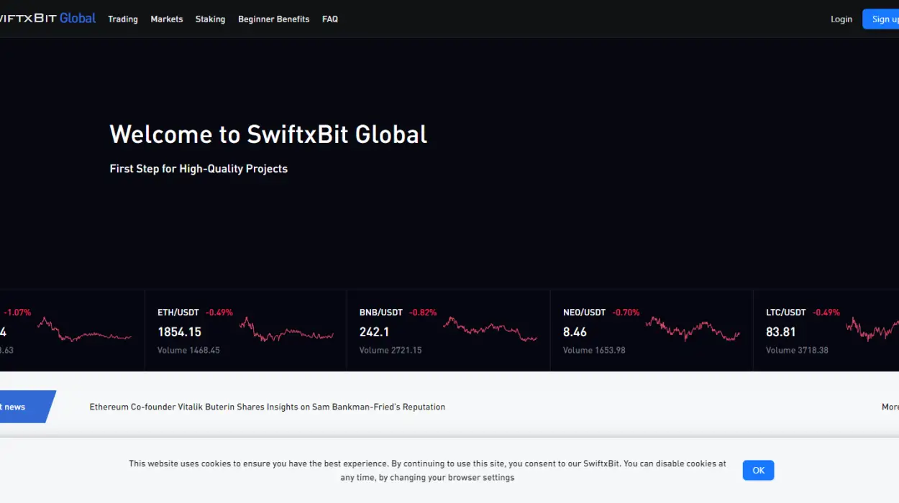Select the NEO/USDT ticker card
Screen dimensions: 899x503
(x=652, y=331)
